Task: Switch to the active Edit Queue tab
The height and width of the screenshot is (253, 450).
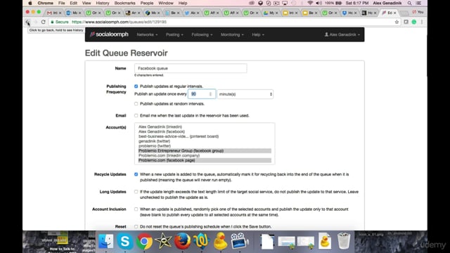Action: click(x=389, y=13)
